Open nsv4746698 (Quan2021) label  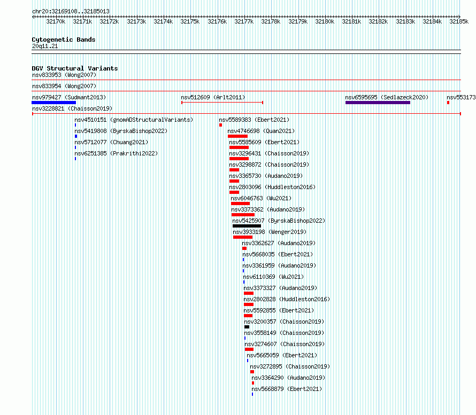[x=261, y=131]
